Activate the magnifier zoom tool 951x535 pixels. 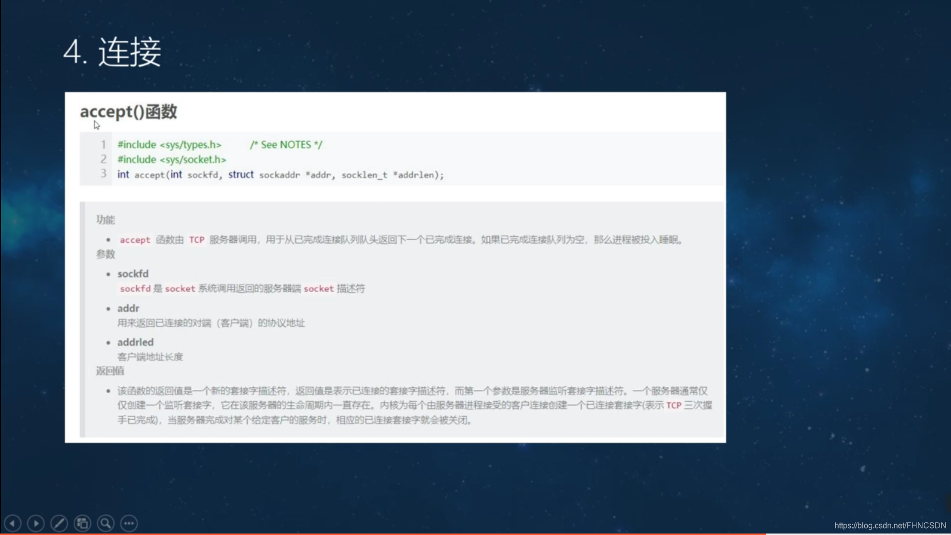[x=106, y=523]
